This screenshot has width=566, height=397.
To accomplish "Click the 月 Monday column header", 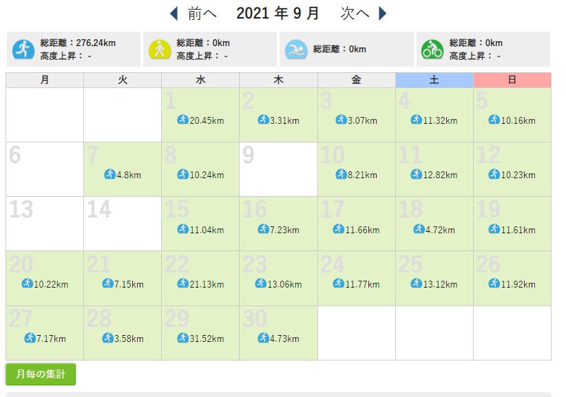I will (45, 80).
